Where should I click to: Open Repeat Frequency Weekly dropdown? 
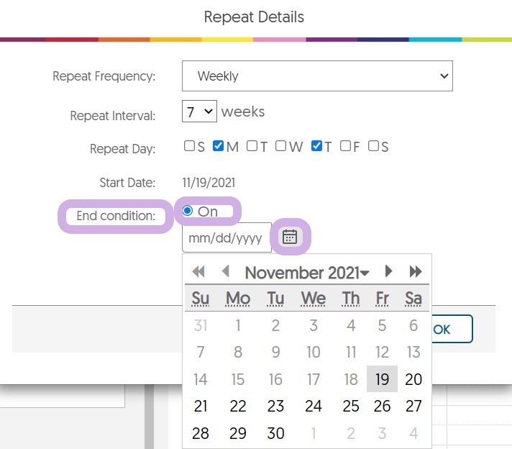point(317,76)
